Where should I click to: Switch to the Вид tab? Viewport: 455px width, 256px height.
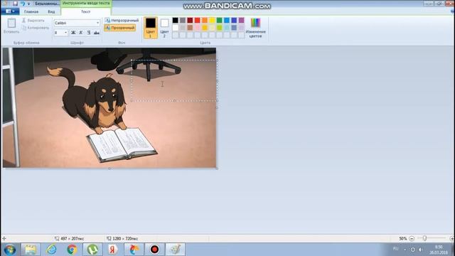point(51,11)
